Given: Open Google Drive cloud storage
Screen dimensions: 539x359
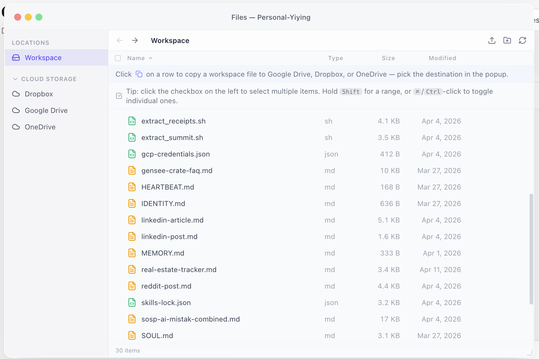Looking at the screenshot, I should point(46,110).
